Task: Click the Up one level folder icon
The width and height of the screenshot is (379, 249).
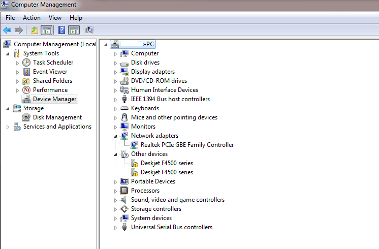Action: [35, 30]
